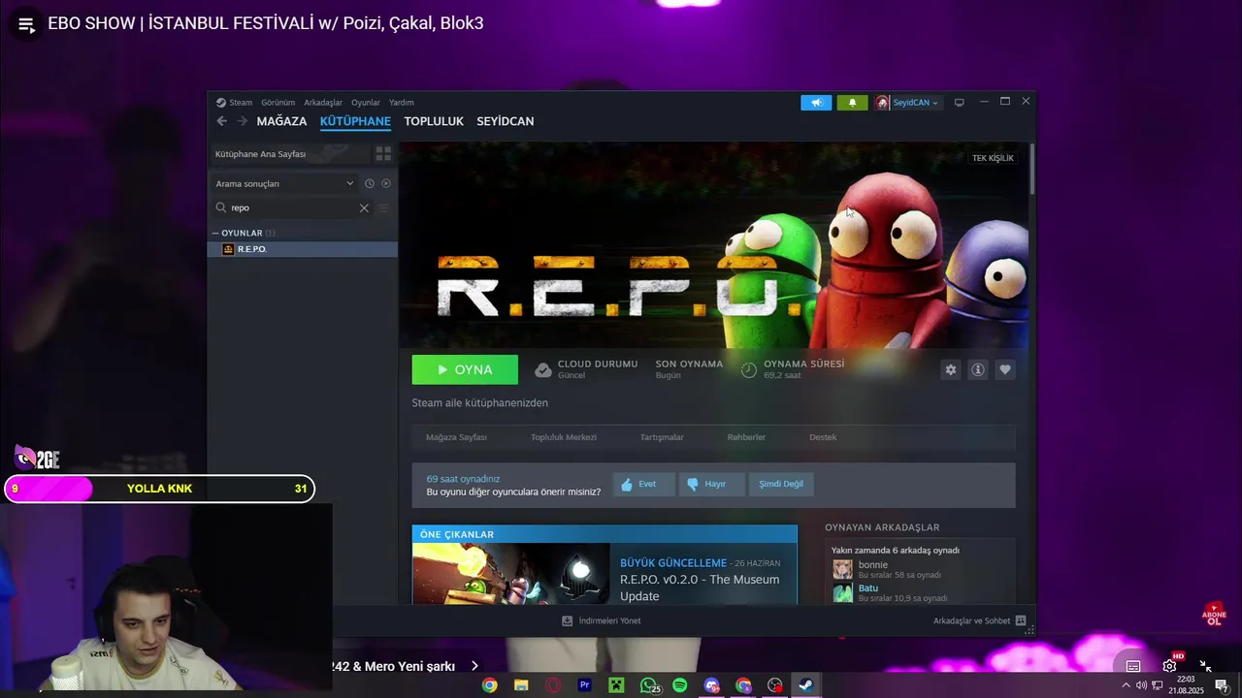Open File Explorer from the taskbar
Viewport: 1242px width, 698px height.
click(521, 685)
